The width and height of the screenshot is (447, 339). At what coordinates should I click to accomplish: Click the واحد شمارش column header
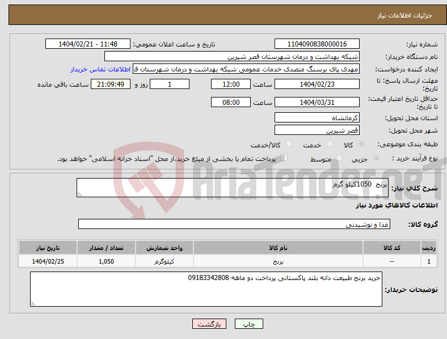click(x=165, y=248)
